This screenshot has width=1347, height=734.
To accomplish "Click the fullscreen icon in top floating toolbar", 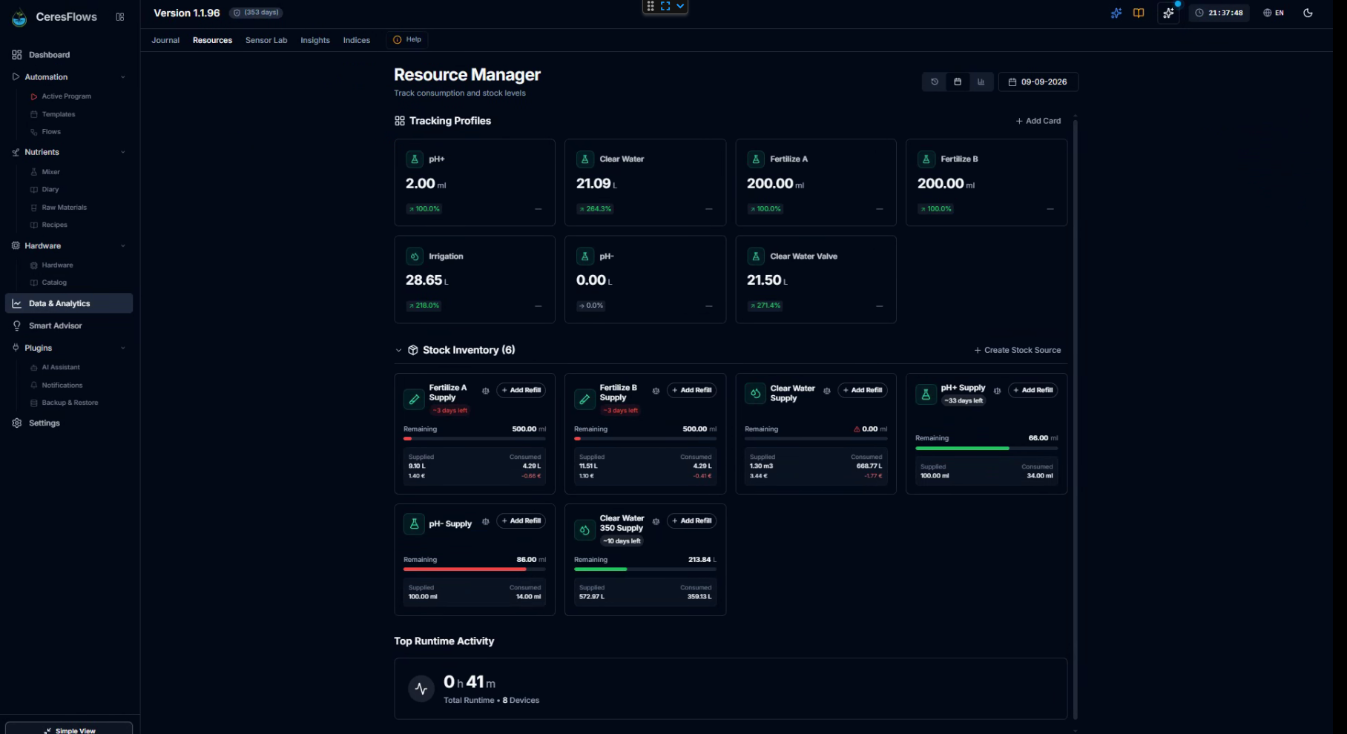I will [x=665, y=6].
